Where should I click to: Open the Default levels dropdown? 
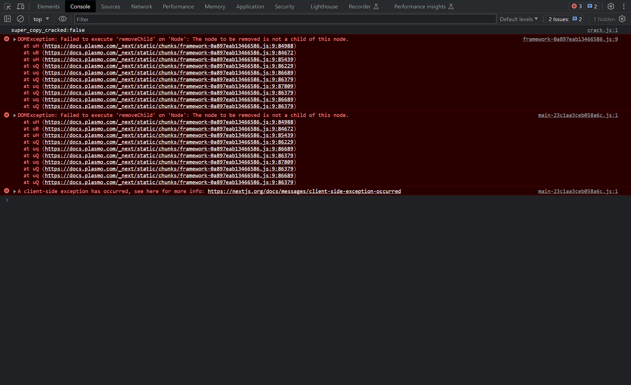pyautogui.click(x=519, y=19)
